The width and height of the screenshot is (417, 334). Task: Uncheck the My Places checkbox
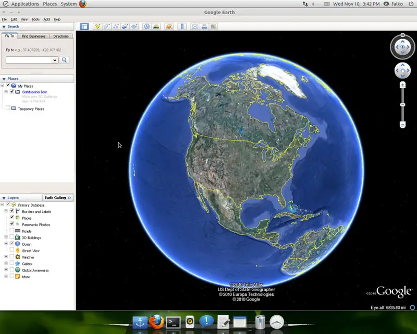(8, 85)
